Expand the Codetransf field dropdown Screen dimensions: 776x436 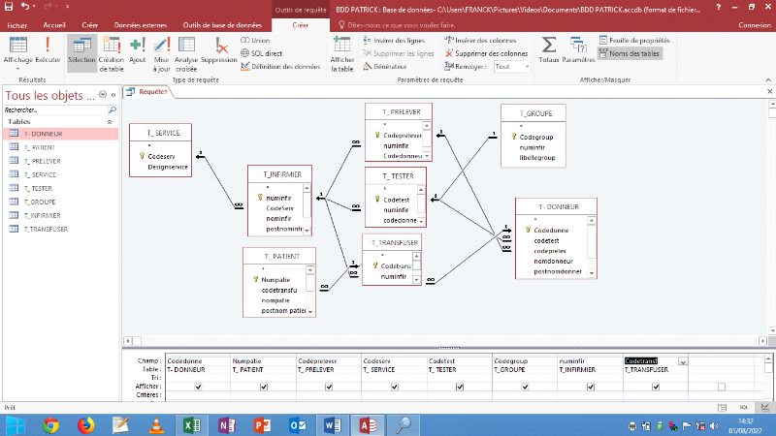[x=684, y=361]
